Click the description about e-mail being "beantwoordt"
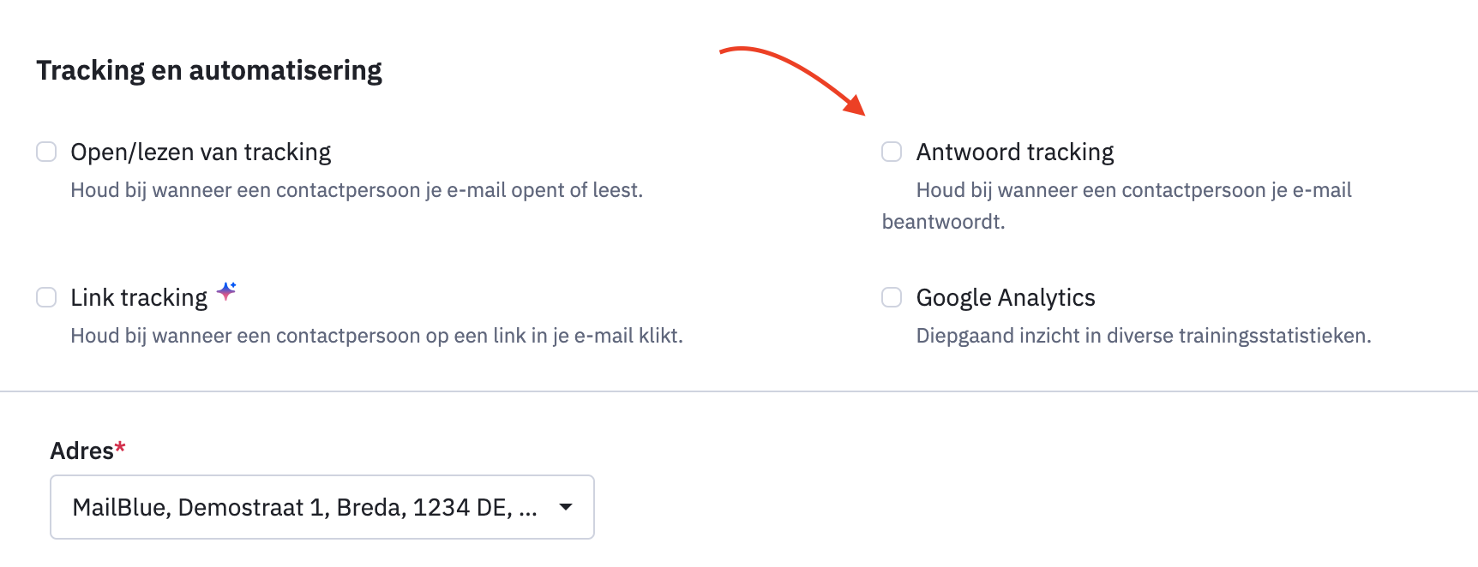The height and width of the screenshot is (567, 1478). coord(1117,206)
